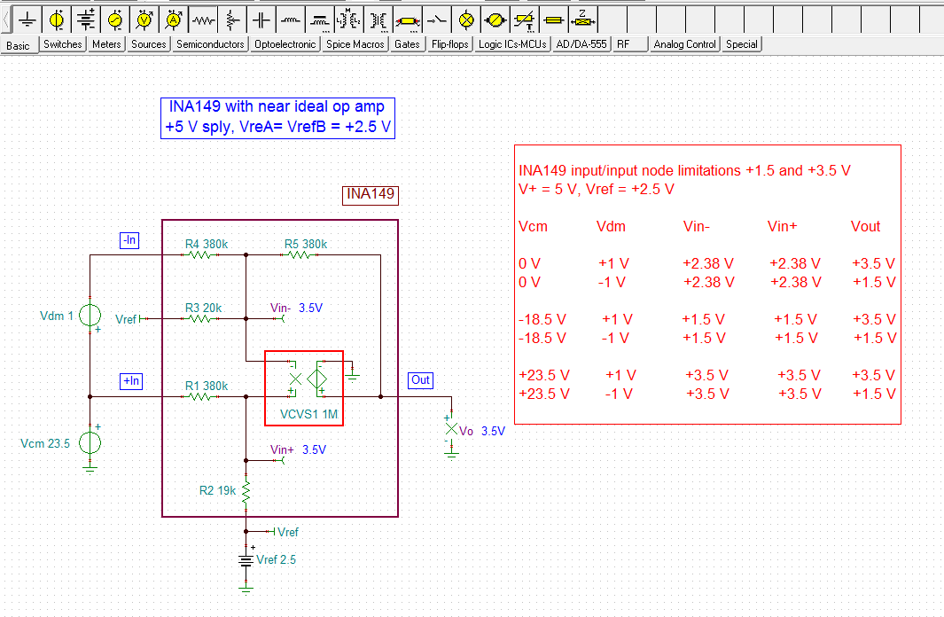This screenshot has width=944, height=617.
Task: Open the Meters tab
Action: coord(106,44)
